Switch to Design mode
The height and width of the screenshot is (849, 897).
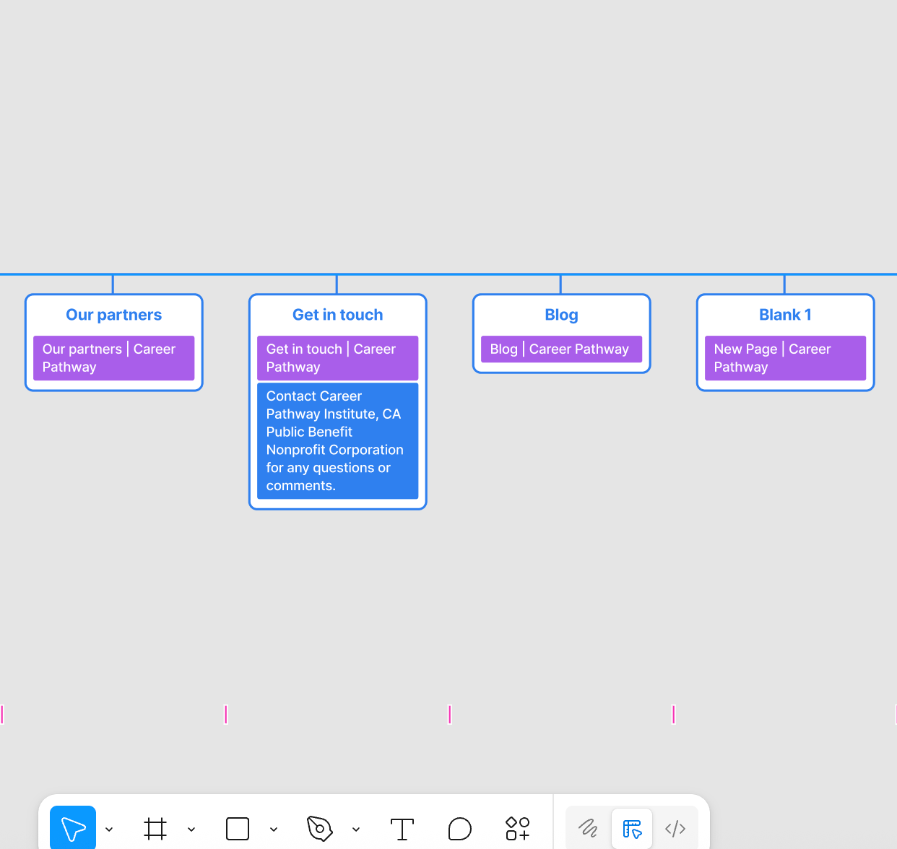point(632,828)
